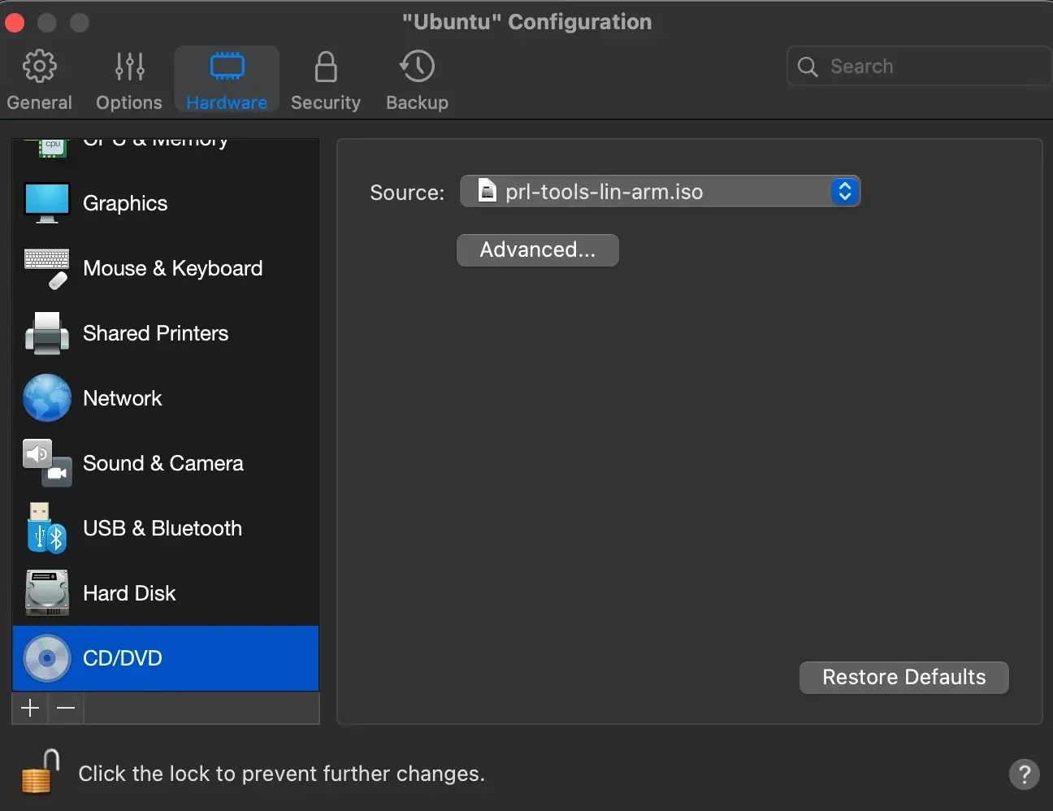
Task: Open help with question mark button
Action: [x=1024, y=774]
